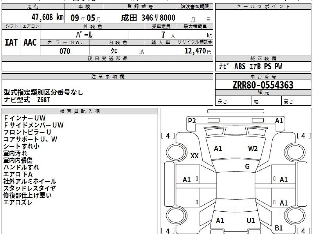Image resolution: width=313 pixels, height=234 pixels.
Task: Click the G mark on the windshield
Action: click(x=247, y=167)
